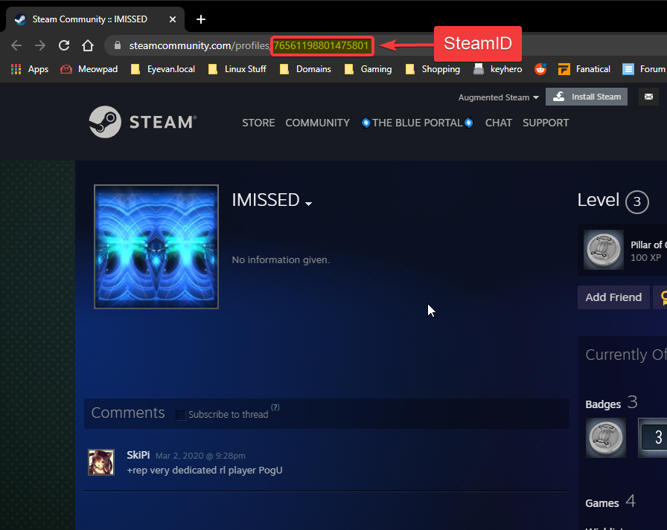Image resolution: width=667 pixels, height=530 pixels.
Task: Click the subscribe help (?) link
Action: click(x=275, y=407)
